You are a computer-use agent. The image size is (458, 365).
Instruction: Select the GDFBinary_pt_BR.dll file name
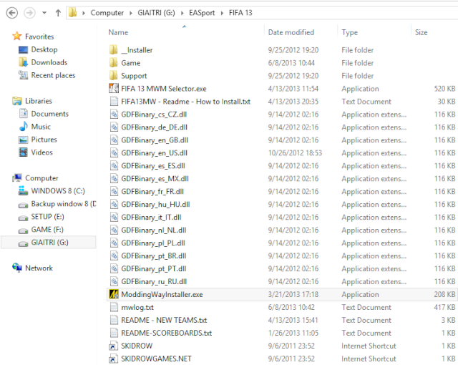tap(154, 256)
